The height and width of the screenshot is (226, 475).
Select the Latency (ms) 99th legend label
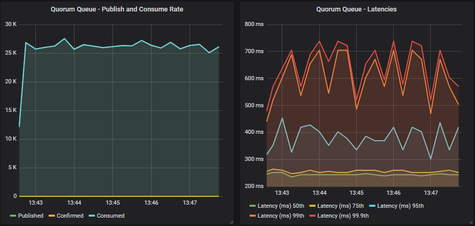[x=281, y=216]
